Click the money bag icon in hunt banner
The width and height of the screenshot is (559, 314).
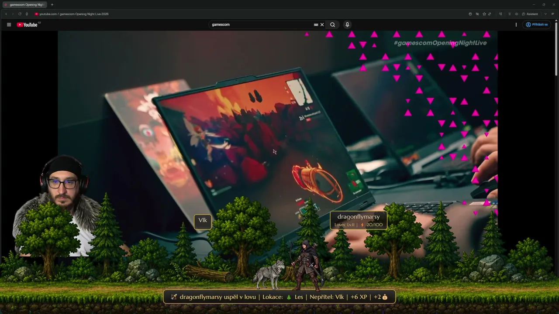pyautogui.click(x=385, y=297)
